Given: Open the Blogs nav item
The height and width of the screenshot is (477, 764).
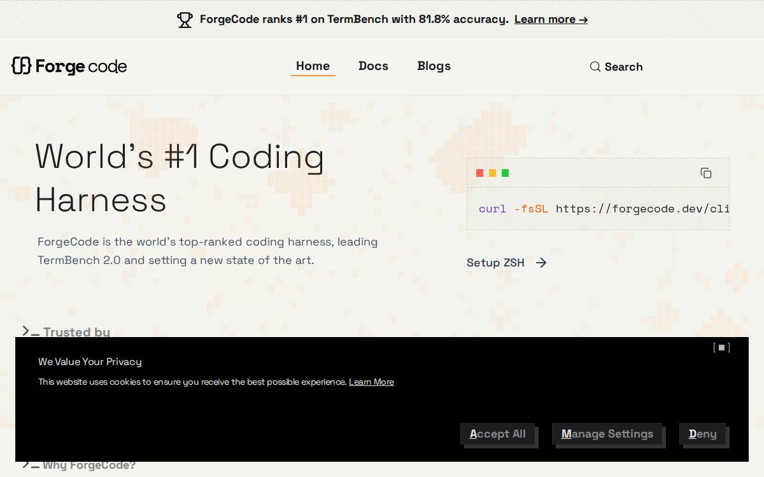Looking at the screenshot, I should (x=434, y=66).
